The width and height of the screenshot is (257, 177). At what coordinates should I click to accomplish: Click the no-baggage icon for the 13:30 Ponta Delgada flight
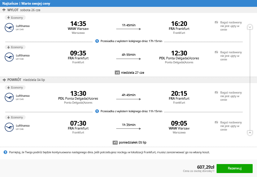pos(216,92)
